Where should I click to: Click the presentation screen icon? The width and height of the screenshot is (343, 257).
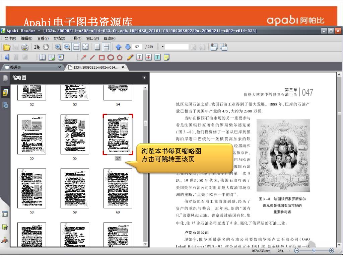61,57
